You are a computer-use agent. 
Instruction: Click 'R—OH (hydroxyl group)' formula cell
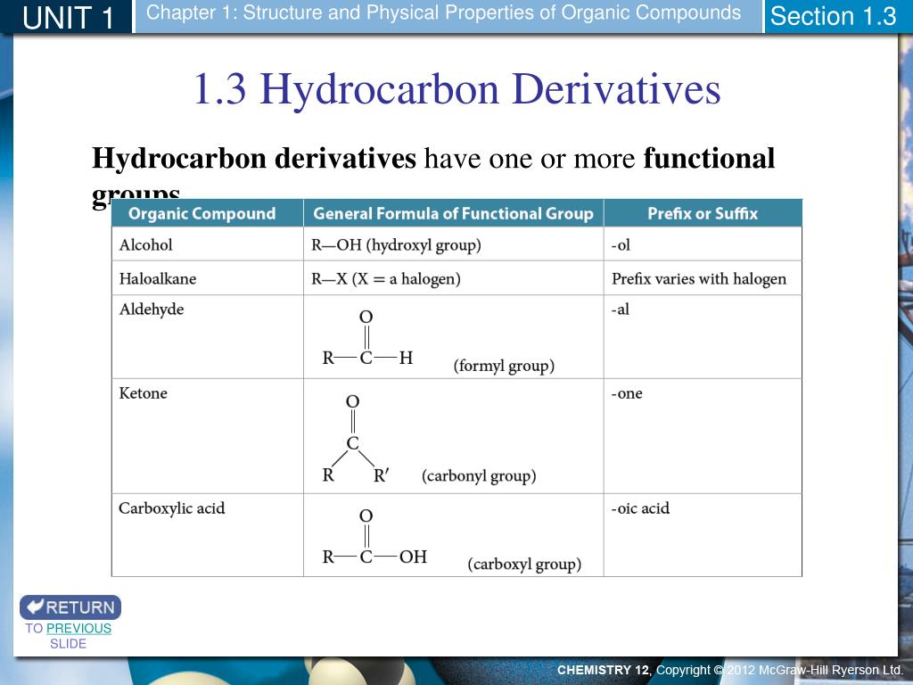[454, 244]
